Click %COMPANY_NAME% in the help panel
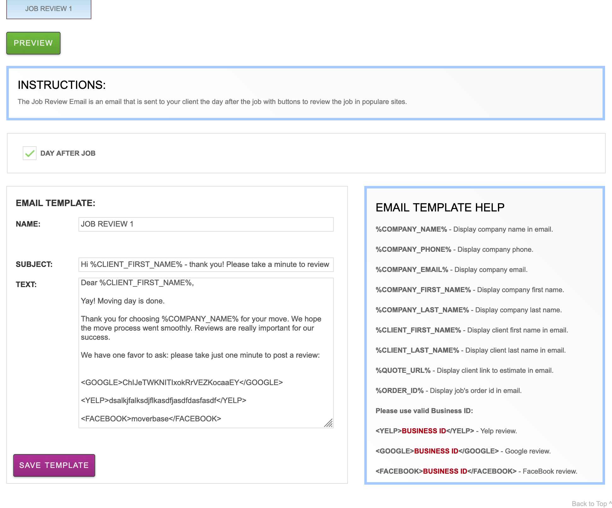 pyautogui.click(x=411, y=229)
